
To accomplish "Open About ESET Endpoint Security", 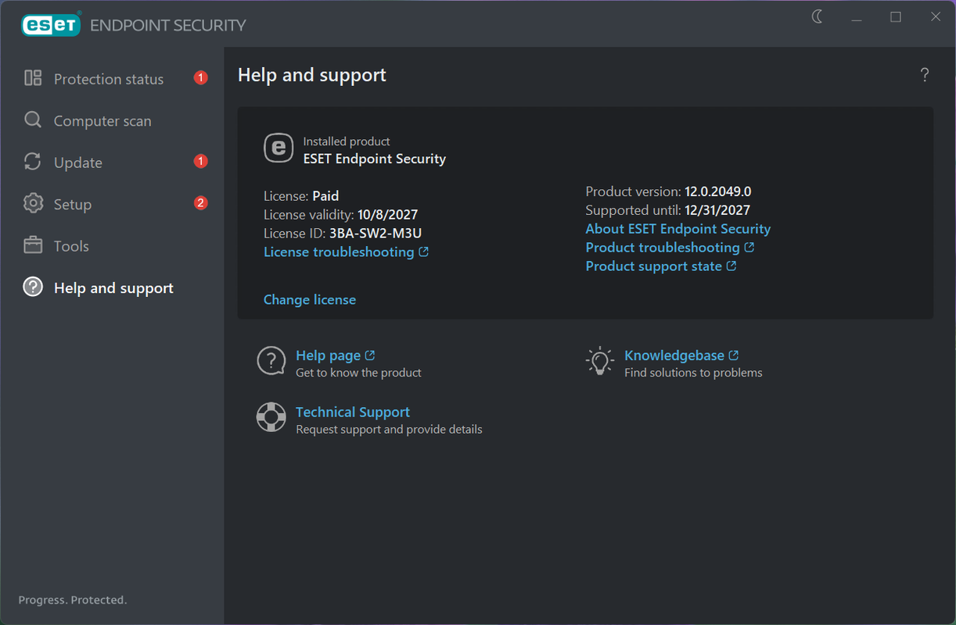I will (678, 229).
